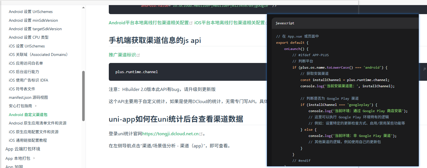Click external-link icon after Android平台本地离线打包渠道相关配置
Viewport: 427px width, 168px height.
[x=191, y=23]
